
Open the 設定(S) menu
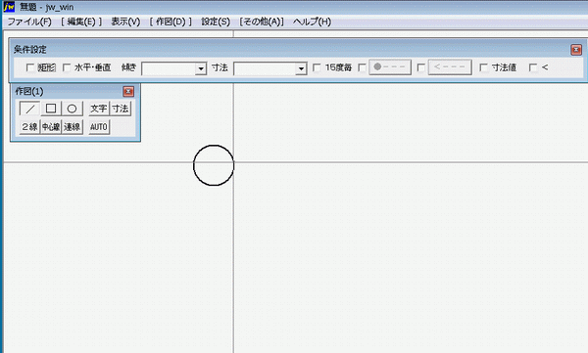(216, 22)
